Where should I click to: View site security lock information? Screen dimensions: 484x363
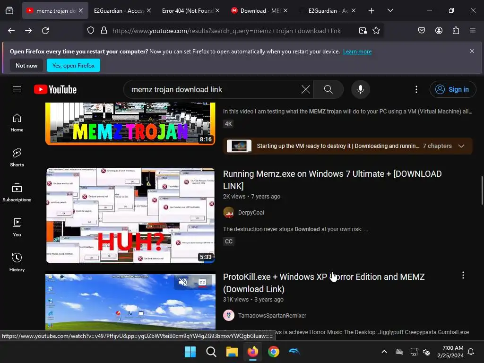click(x=104, y=31)
